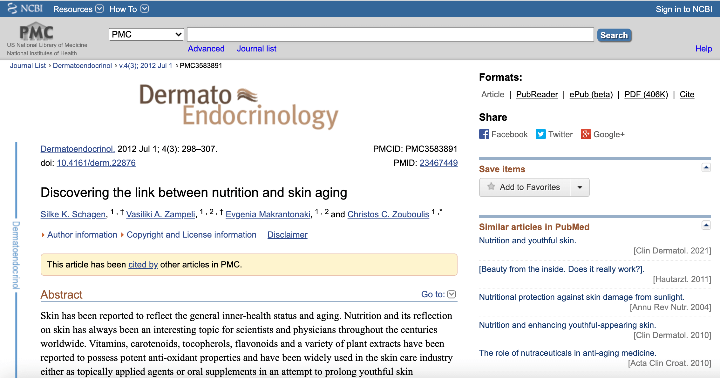Click the NCBI logo icon

tap(12, 9)
